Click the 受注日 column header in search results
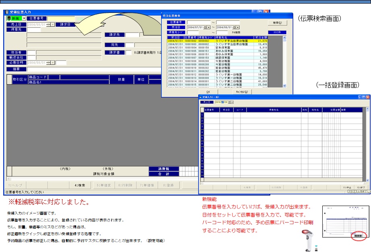371x252 pixels. click(x=176, y=37)
